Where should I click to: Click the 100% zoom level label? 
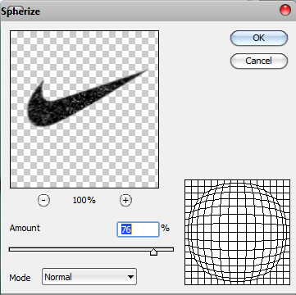(84, 201)
